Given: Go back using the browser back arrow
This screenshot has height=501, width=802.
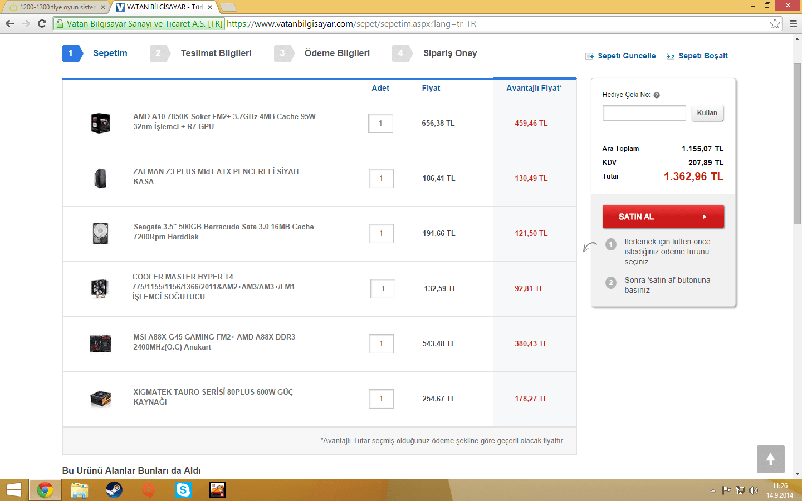Looking at the screenshot, I should [x=9, y=23].
